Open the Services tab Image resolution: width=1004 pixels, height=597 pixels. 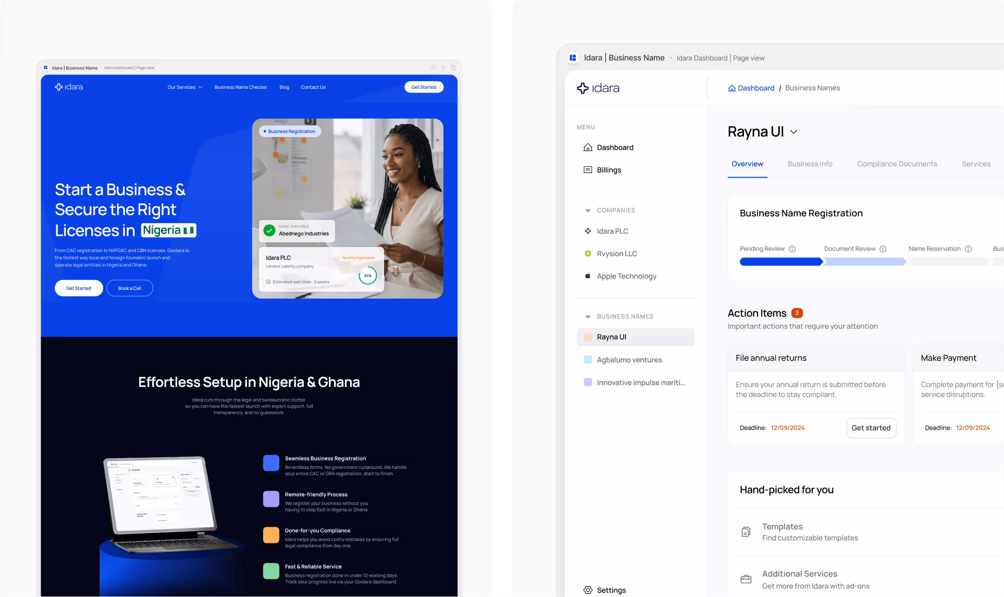[x=976, y=164]
